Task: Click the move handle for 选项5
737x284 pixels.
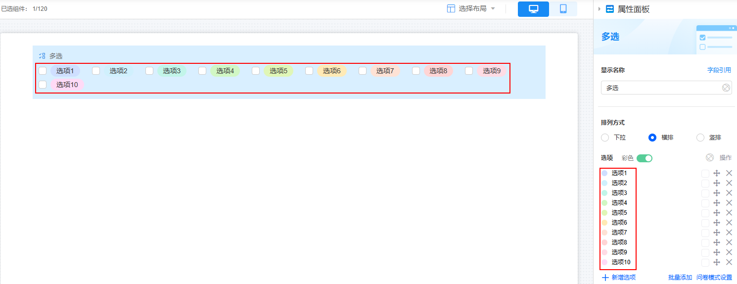Action: tap(717, 213)
